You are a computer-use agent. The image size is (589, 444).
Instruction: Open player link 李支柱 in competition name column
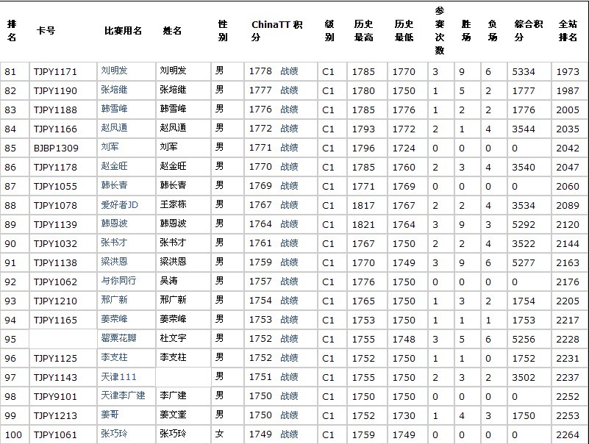[x=114, y=357]
